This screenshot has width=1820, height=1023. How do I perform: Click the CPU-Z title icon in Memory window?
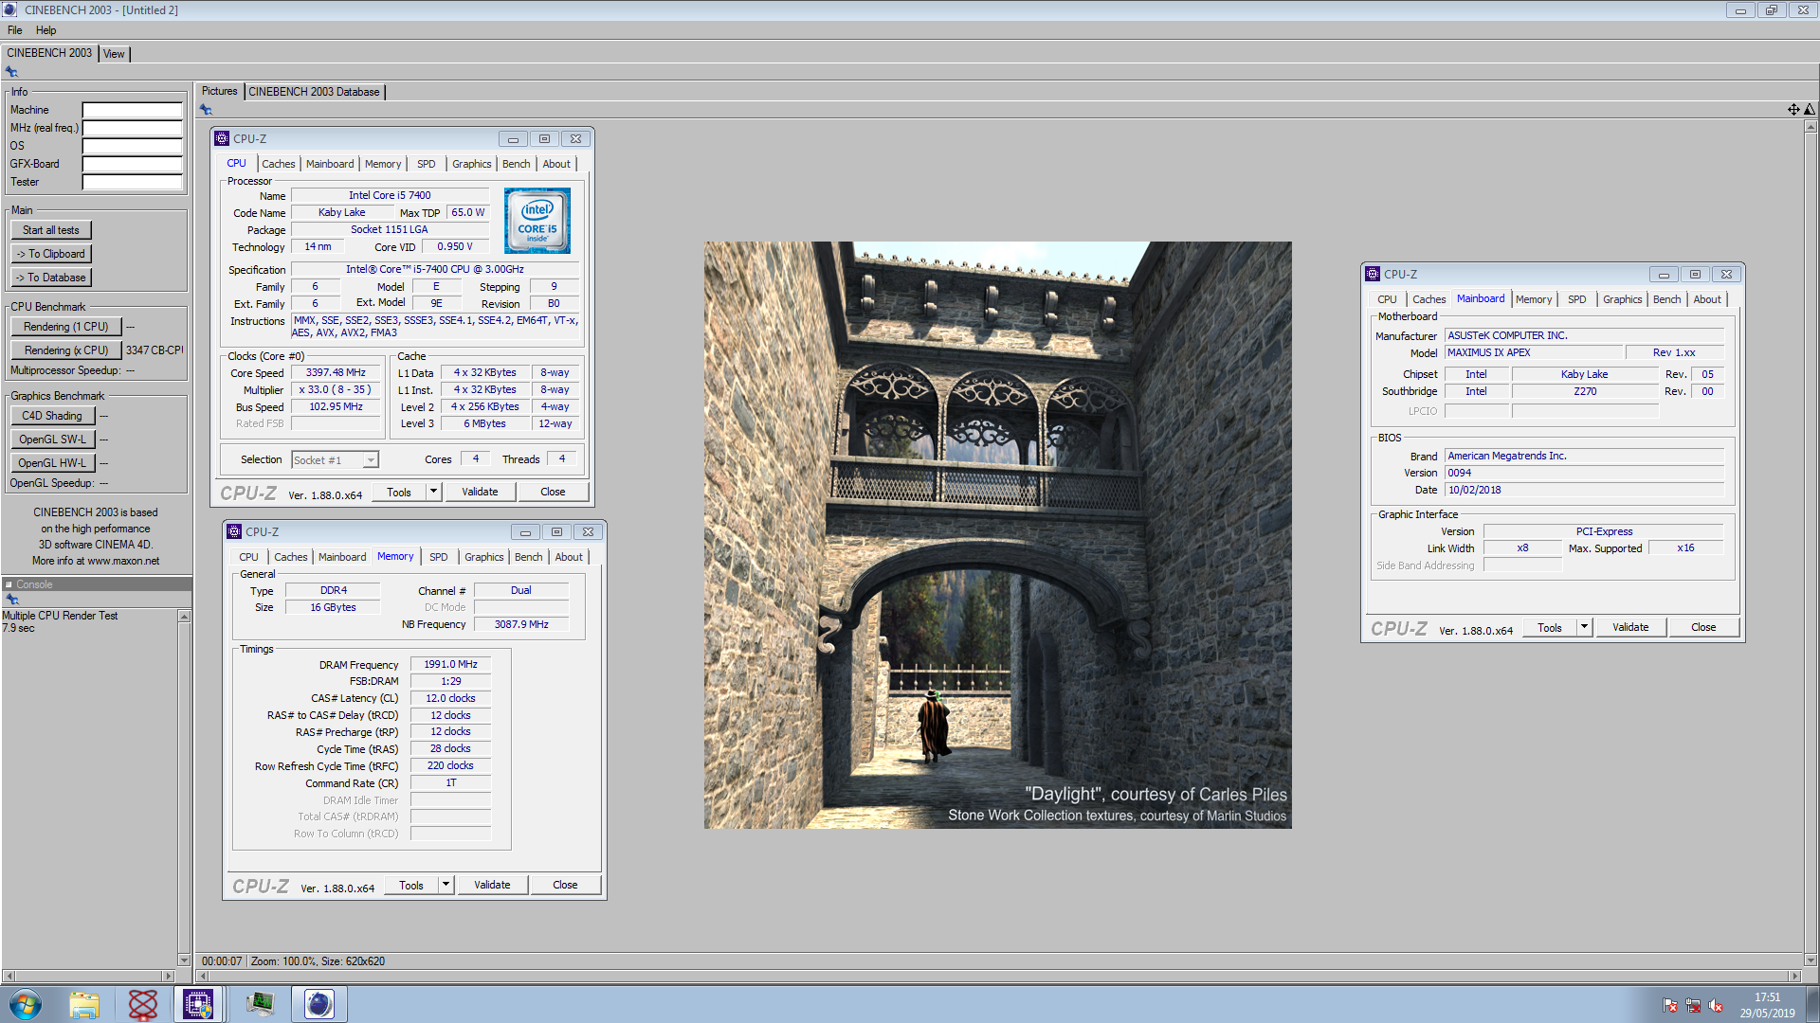[234, 531]
